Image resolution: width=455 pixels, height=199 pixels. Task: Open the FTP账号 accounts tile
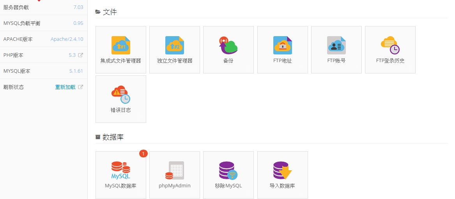coord(336,50)
